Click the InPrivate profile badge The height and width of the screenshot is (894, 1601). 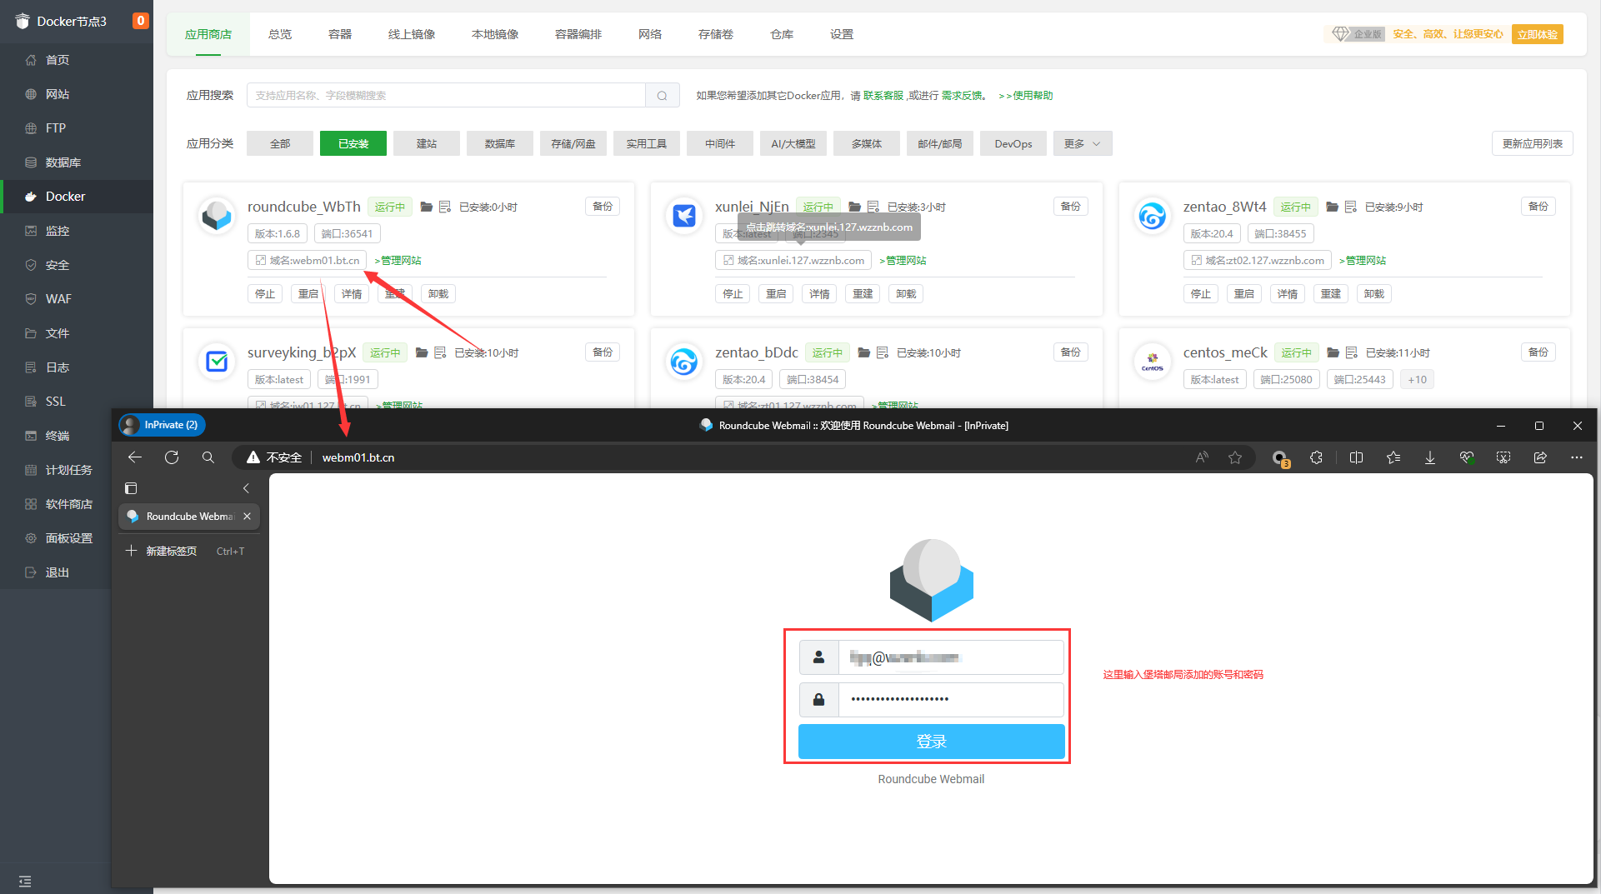tap(163, 425)
